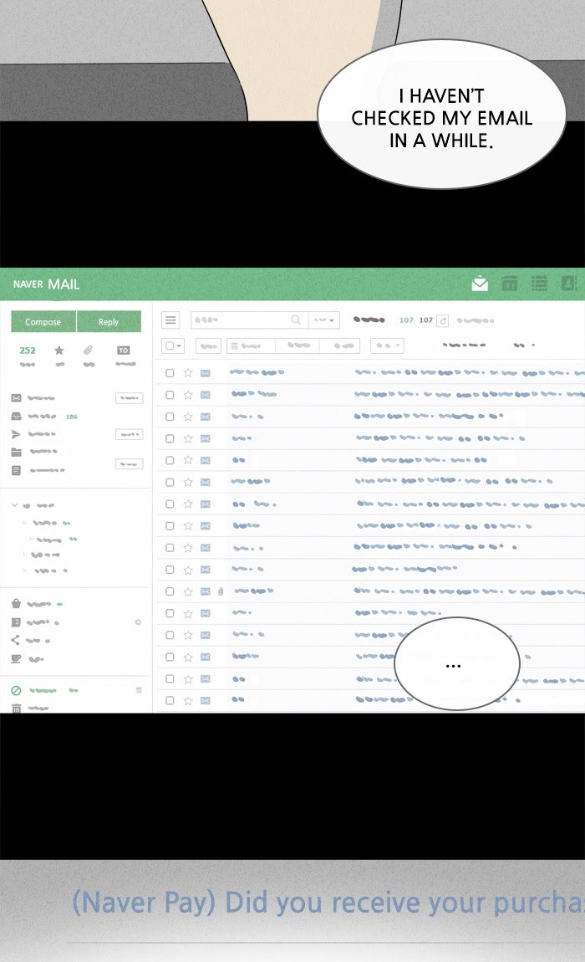Click the Reply button
This screenshot has height=962, width=585.
coord(109,322)
